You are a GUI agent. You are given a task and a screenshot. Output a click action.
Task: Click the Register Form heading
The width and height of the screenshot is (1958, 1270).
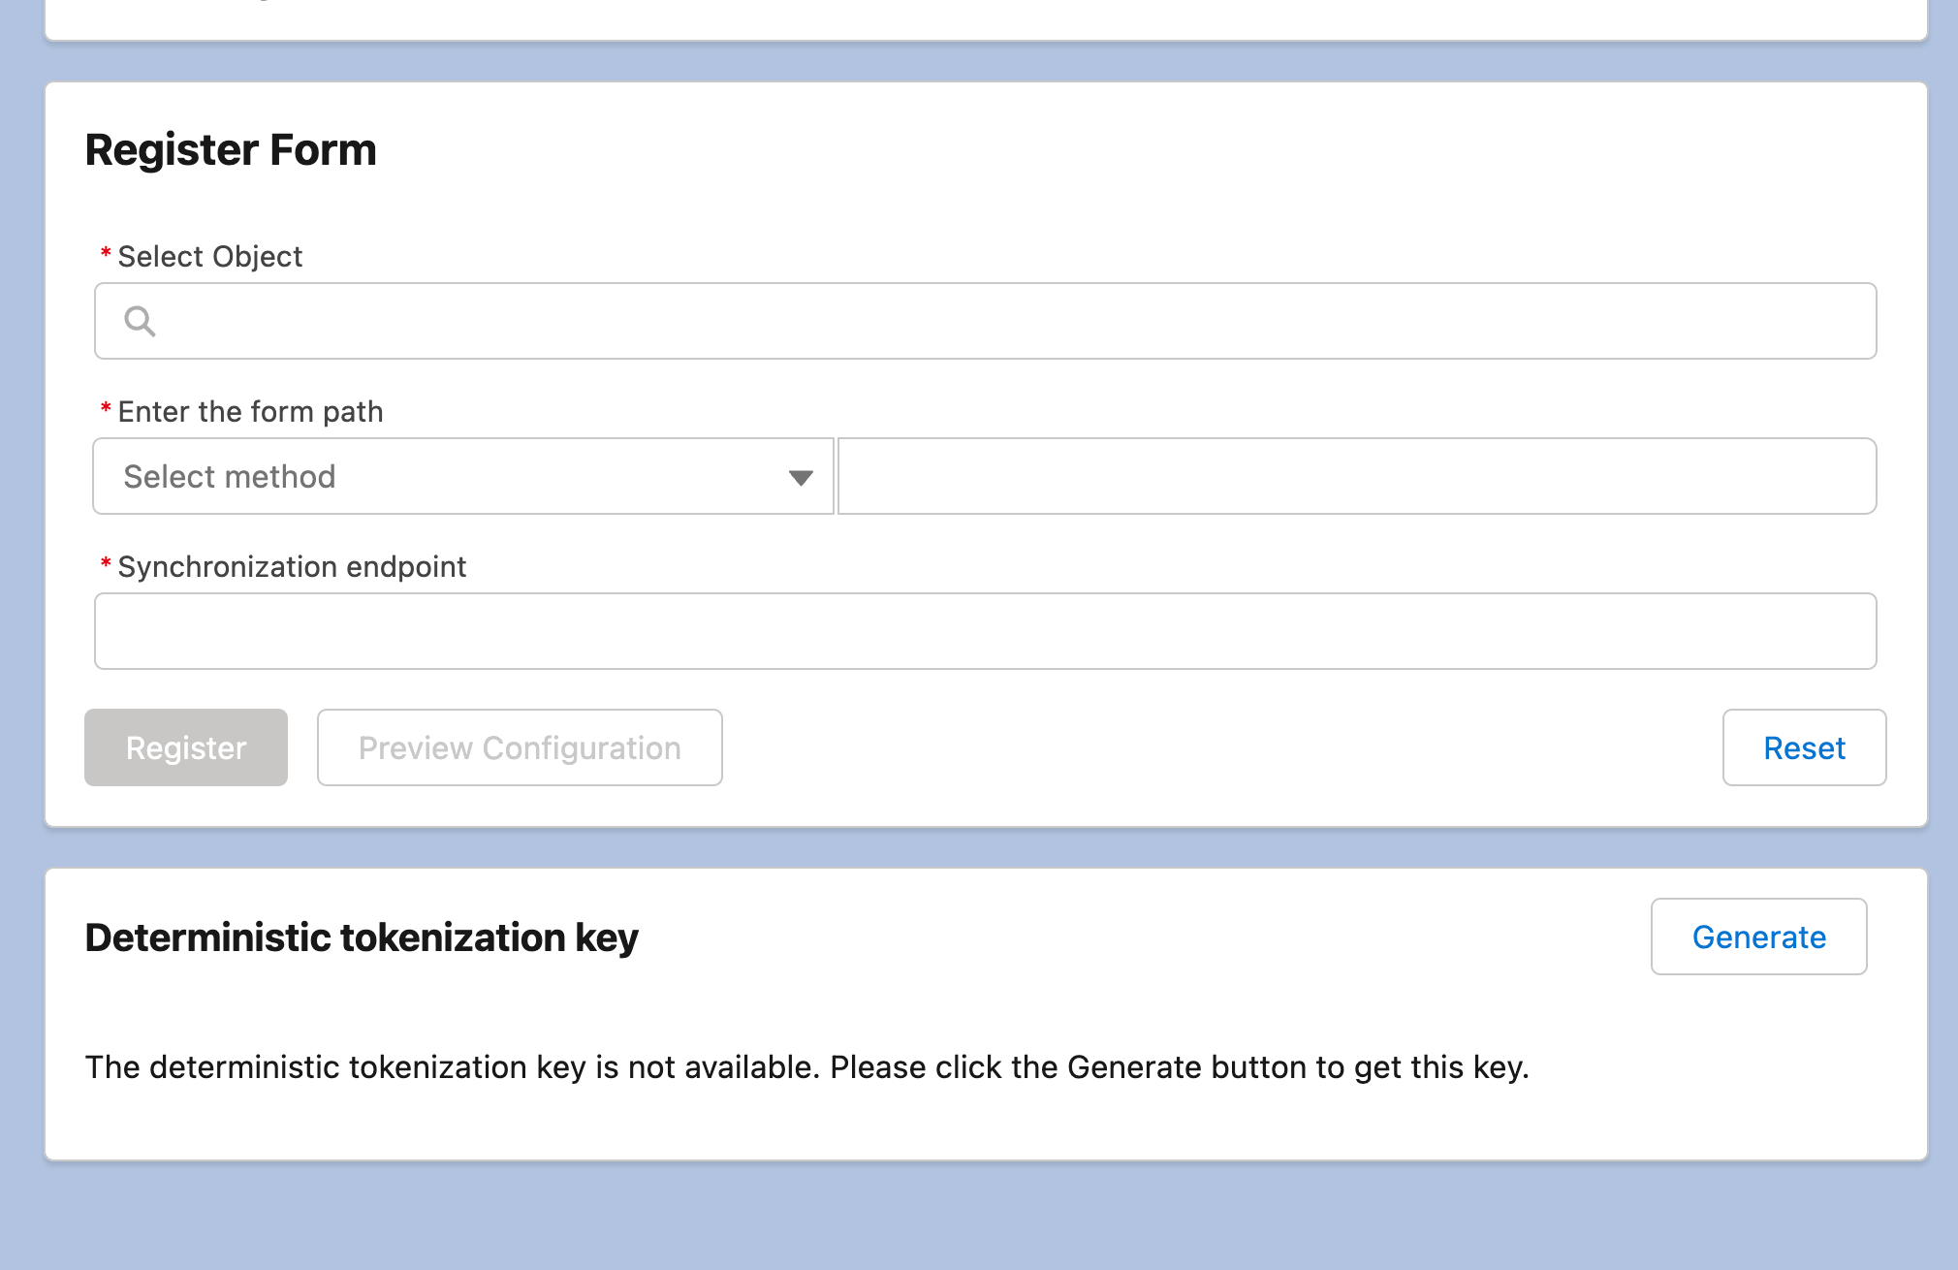tap(231, 150)
